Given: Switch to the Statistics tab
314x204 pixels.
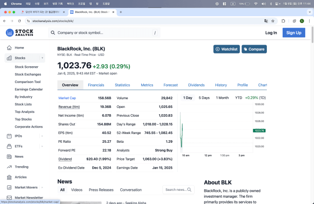Looking at the screenshot, I should click(x=122, y=85).
